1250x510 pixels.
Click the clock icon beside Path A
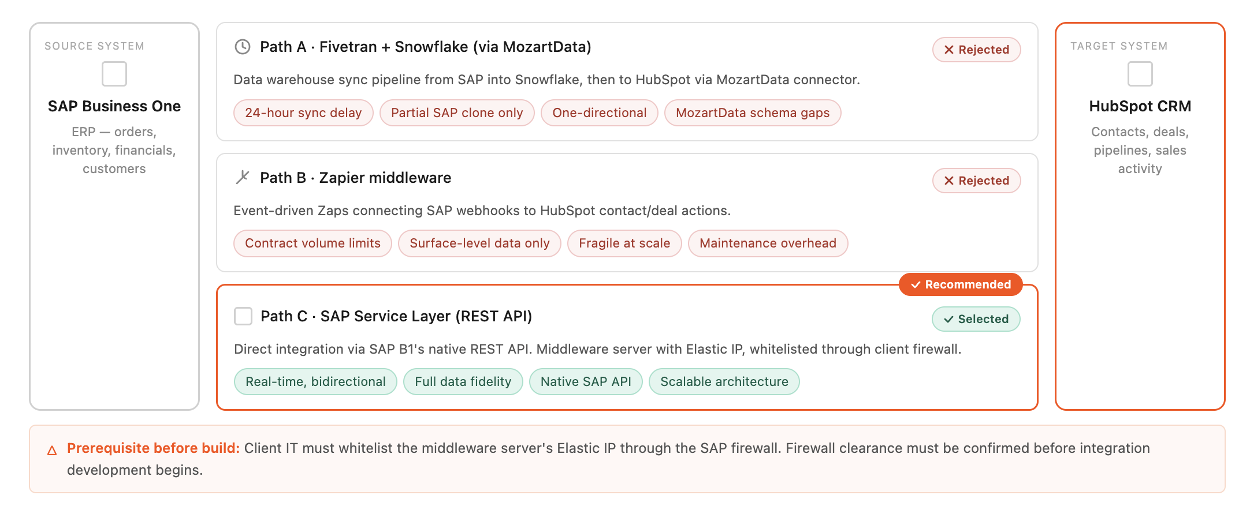pyautogui.click(x=243, y=47)
